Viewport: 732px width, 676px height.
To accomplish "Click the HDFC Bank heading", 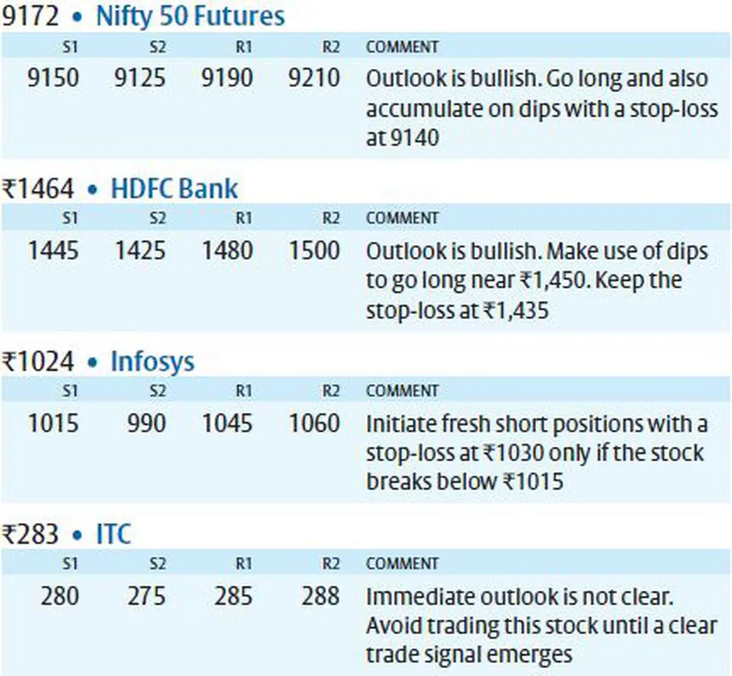I will pos(174,189).
